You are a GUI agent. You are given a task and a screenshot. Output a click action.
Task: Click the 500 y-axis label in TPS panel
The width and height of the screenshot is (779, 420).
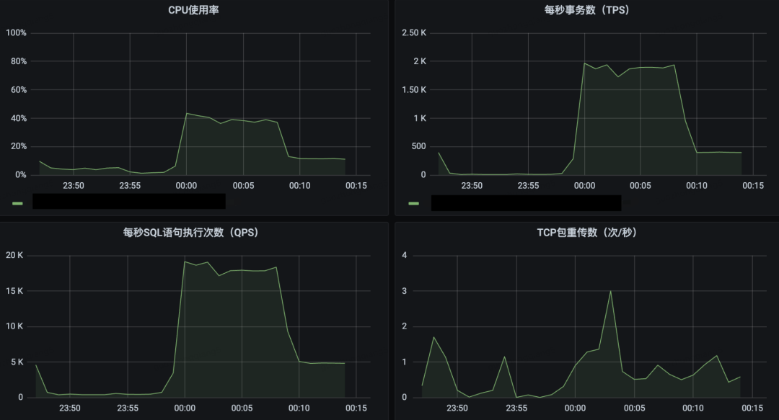click(x=419, y=146)
